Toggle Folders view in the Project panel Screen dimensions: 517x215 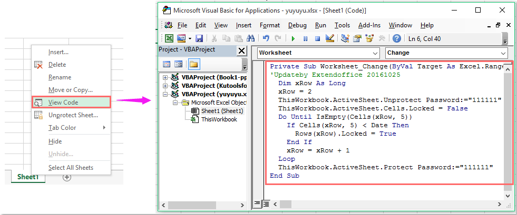coord(193,64)
